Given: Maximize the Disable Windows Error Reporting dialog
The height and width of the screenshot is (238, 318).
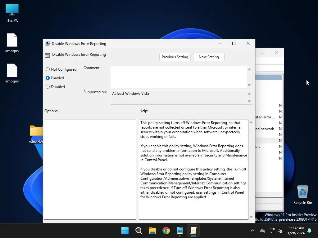Looking at the screenshot, I should [x=234, y=43].
